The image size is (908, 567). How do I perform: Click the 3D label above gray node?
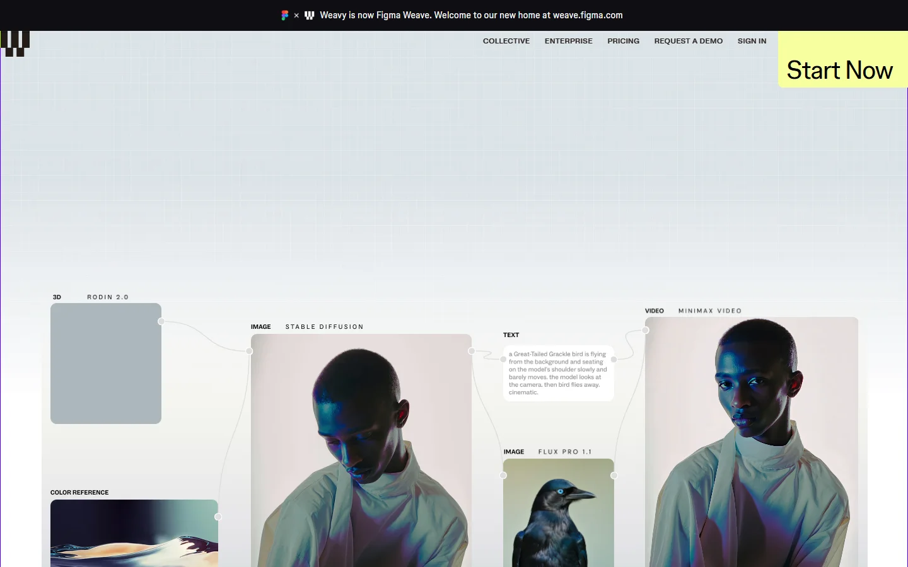point(57,297)
